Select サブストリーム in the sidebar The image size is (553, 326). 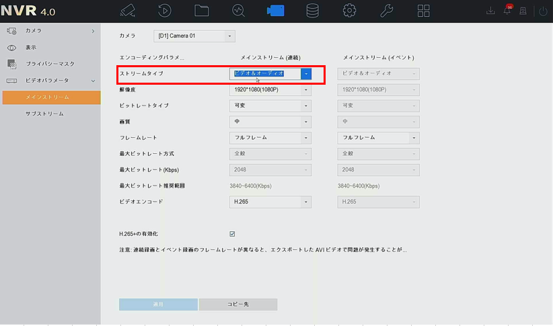[x=44, y=114]
